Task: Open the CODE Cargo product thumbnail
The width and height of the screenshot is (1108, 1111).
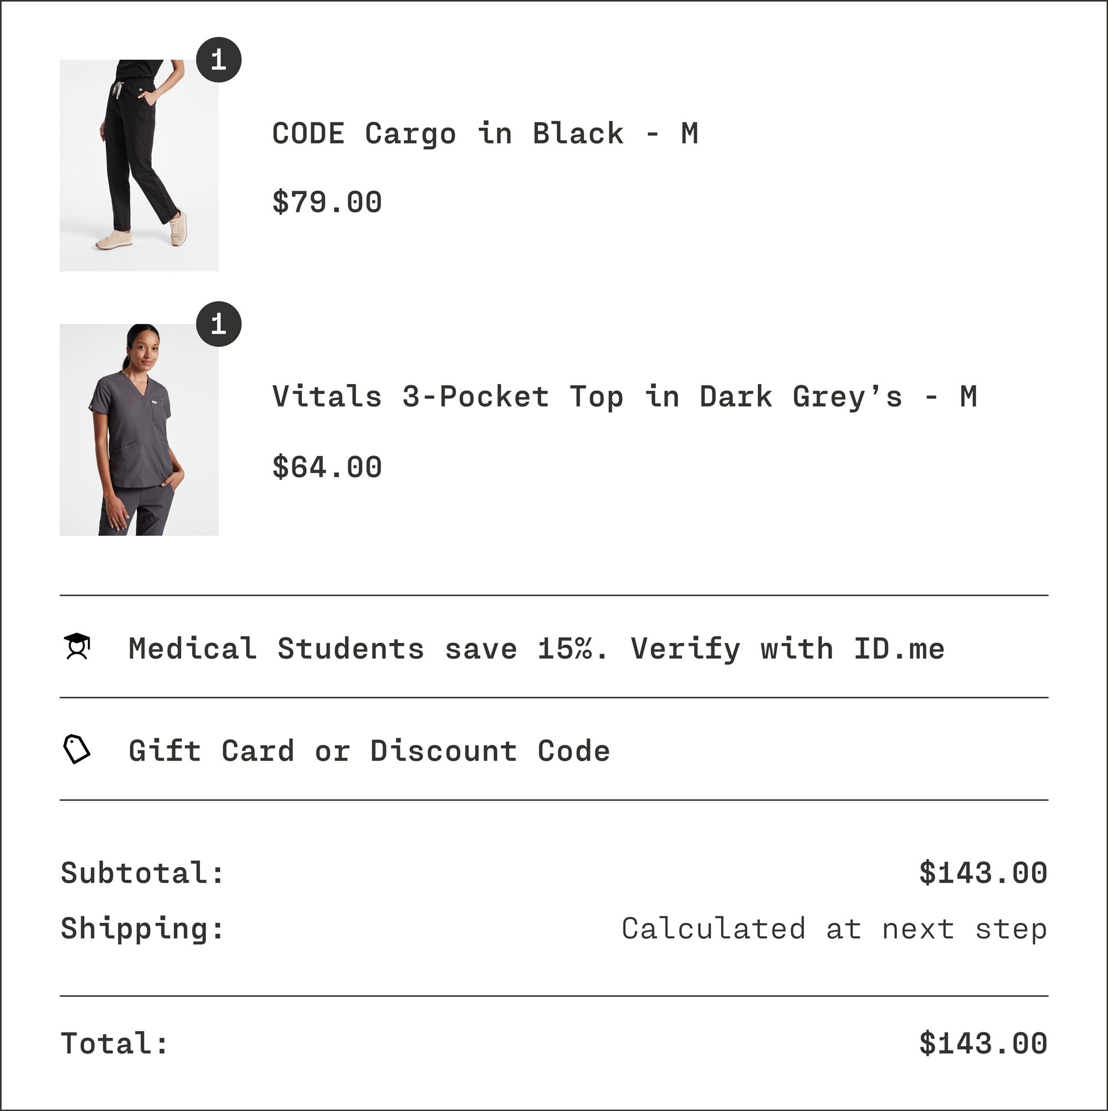Action: coord(139,165)
